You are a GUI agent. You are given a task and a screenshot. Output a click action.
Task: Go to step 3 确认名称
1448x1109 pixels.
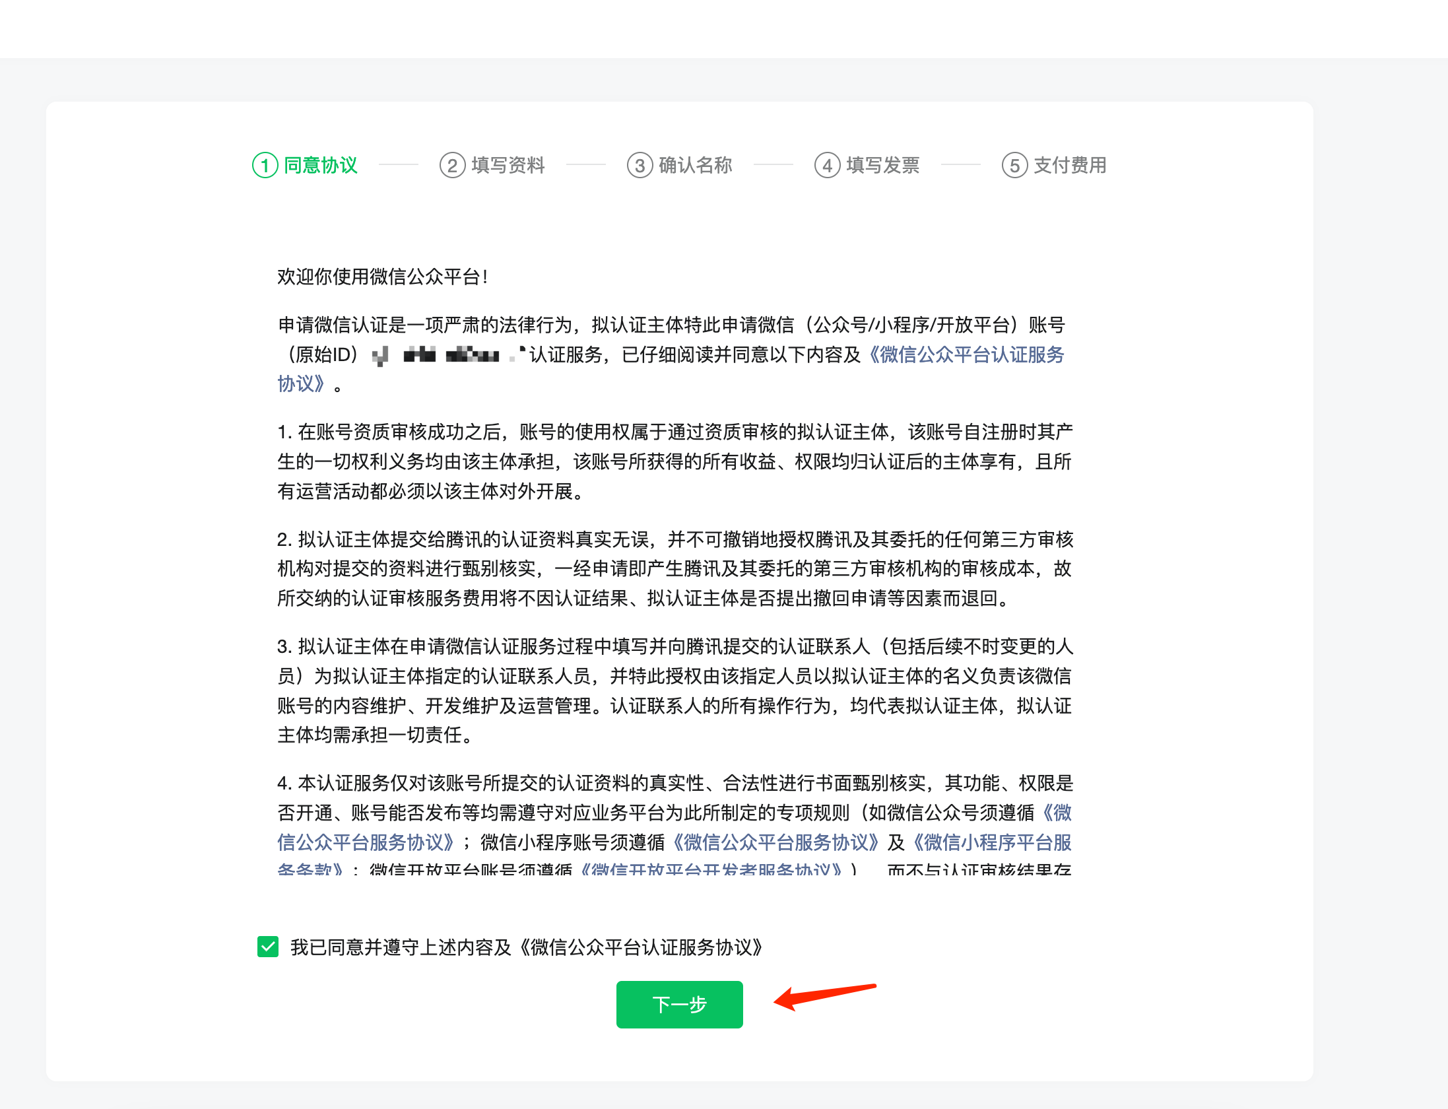tap(680, 165)
